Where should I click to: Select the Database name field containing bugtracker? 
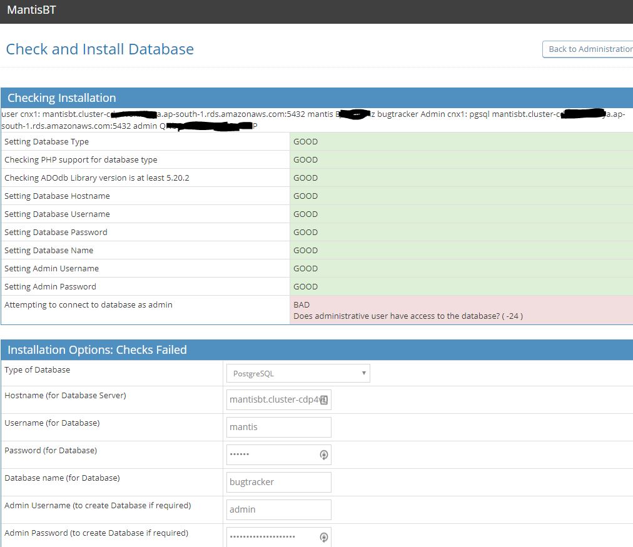coord(278,483)
